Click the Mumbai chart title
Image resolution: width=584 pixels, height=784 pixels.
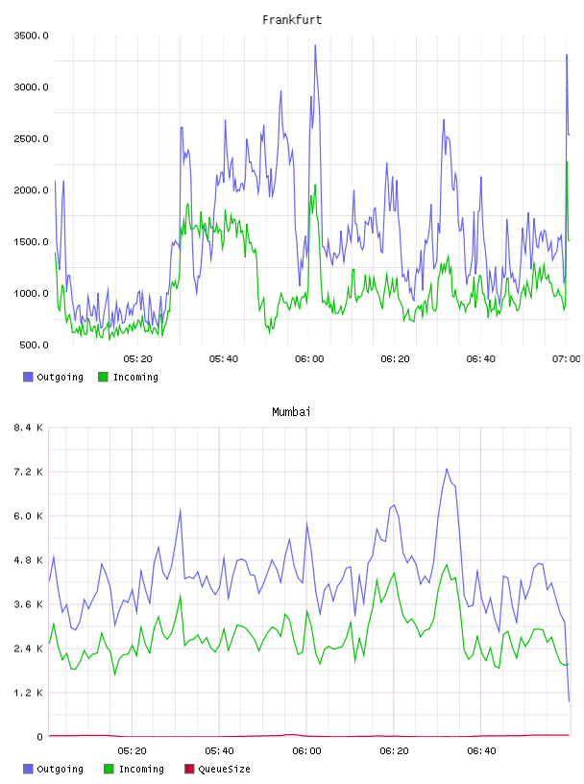[x=291, y=412]
